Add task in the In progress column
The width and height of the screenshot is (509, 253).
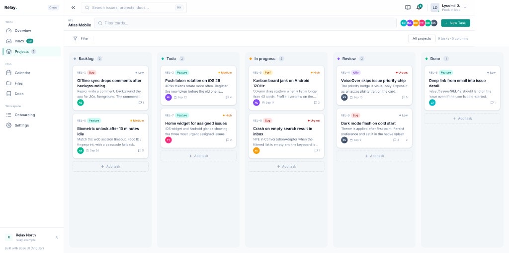point(286,166)
